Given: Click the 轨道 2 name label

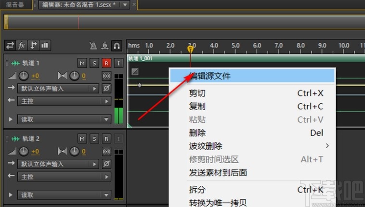Looking at the screenshot, I should coord(30,139).
